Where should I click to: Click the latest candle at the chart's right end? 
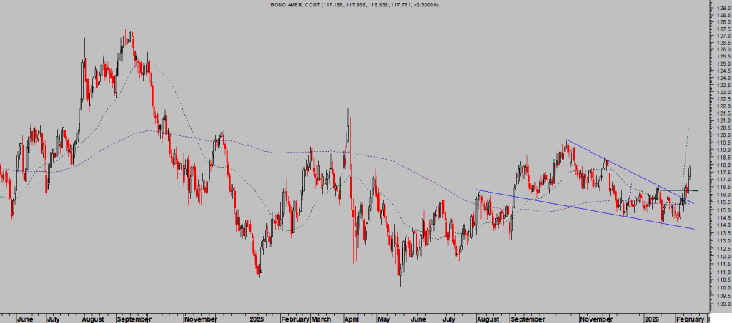coord(690,175)
